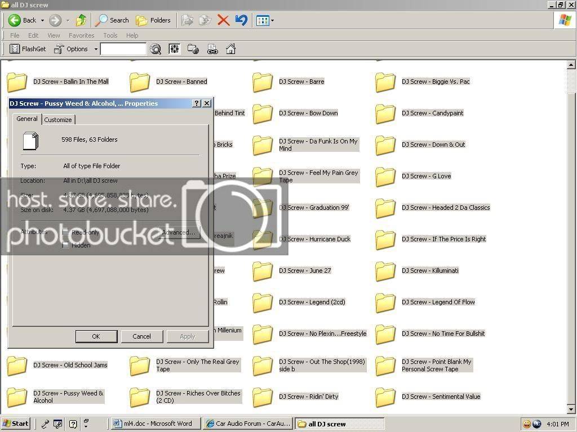Image resolution: width=577 pixels, height=432 pixels.
Task: Expand the FlashGet Options dropdown arrow
Action: 96,49
